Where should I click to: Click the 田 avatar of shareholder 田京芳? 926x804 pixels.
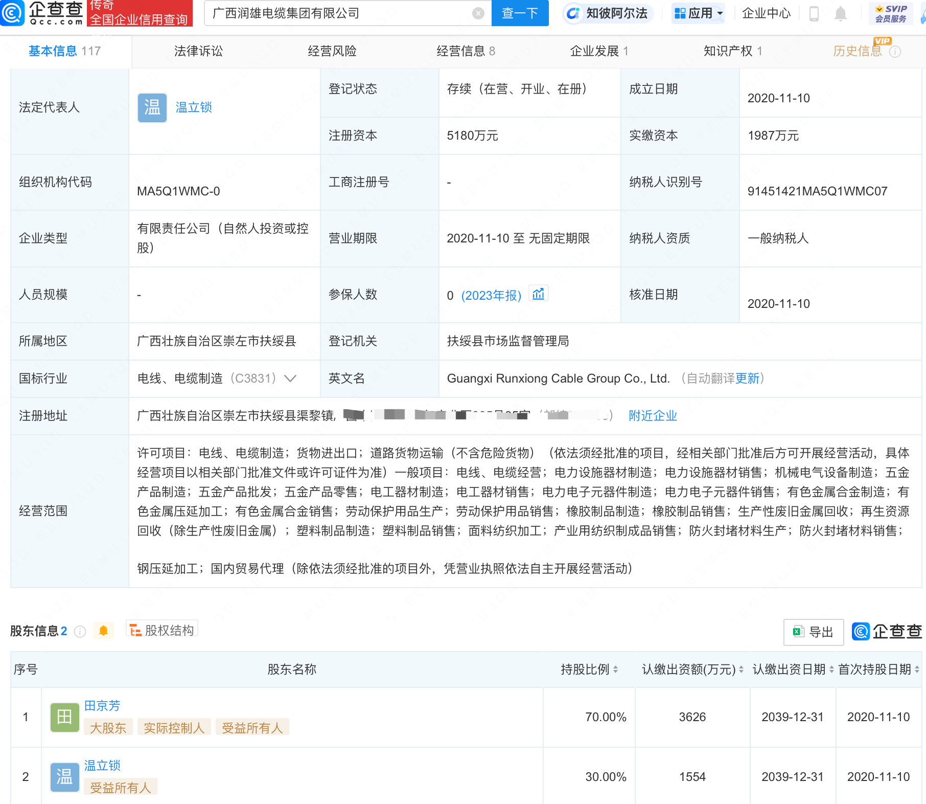(64, 717)
